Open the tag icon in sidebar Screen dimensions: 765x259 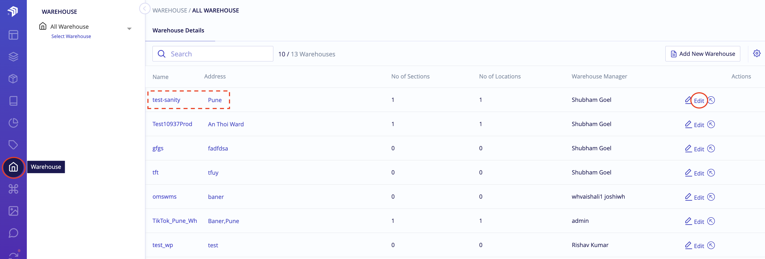pyautogui.click(x=13, y=145)
